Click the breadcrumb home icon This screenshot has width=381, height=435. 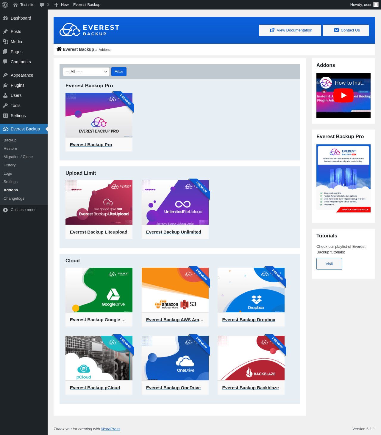(x=59, y=49)
